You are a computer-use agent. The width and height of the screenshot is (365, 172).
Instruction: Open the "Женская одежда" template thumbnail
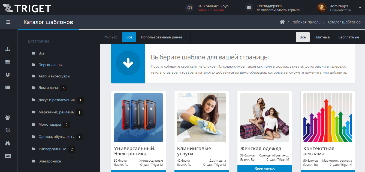coord(264,117)
